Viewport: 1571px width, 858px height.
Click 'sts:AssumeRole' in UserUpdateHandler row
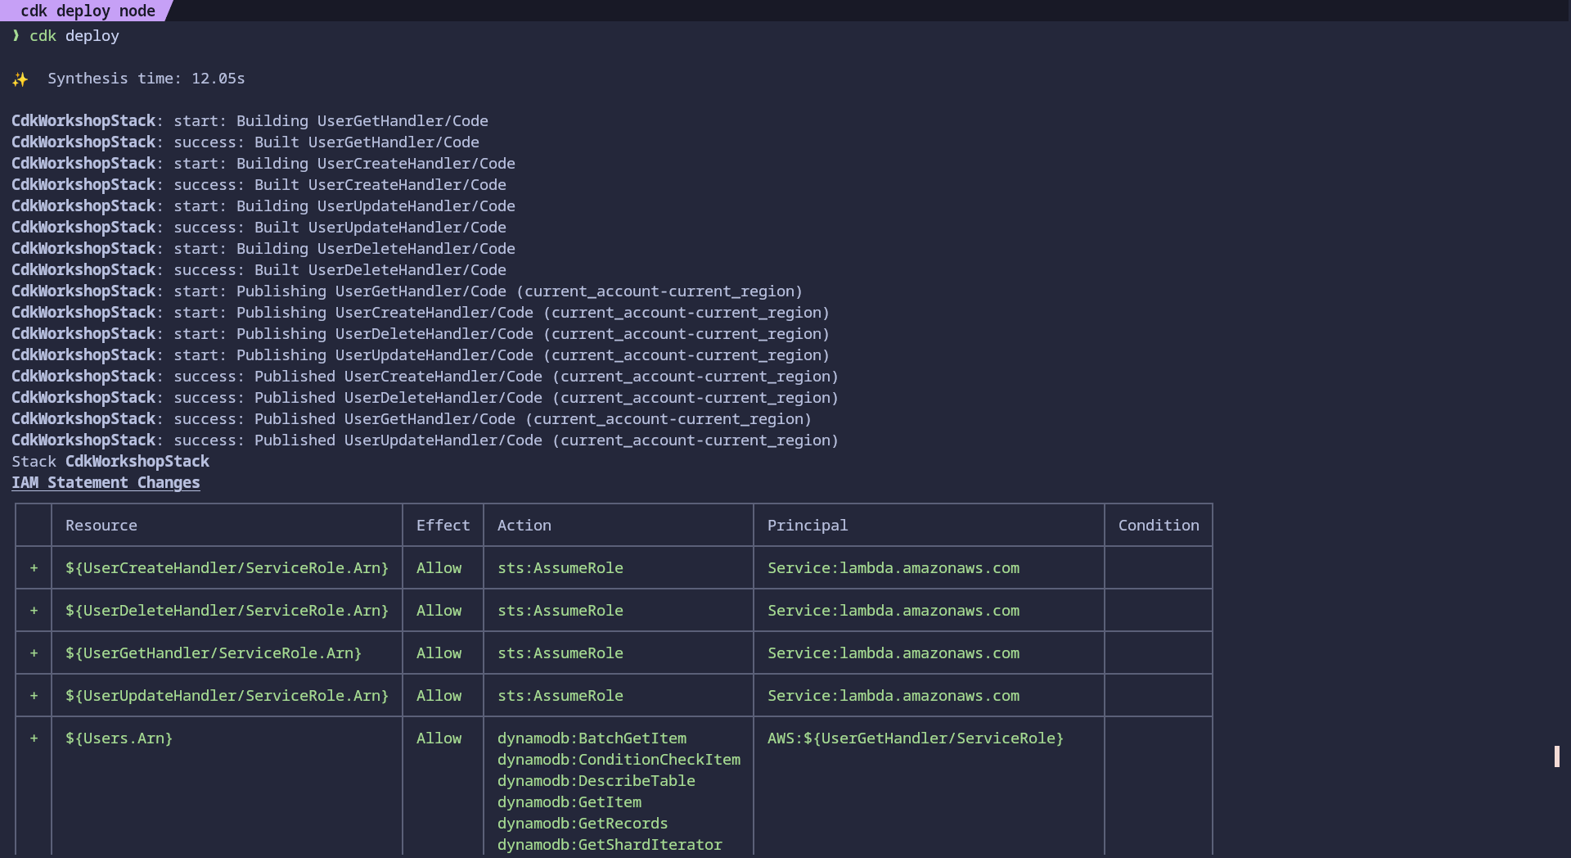(x=560, y=696)
